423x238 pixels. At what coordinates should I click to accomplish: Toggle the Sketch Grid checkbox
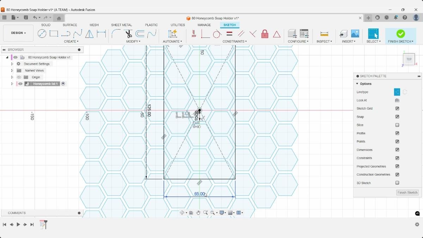point(397,109)
